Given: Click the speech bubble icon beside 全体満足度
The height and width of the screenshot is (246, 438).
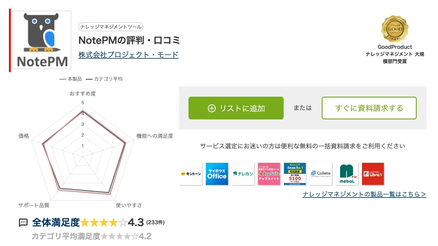Looking at the screenshot, I should pyautogui.click(x=23, y=223).
